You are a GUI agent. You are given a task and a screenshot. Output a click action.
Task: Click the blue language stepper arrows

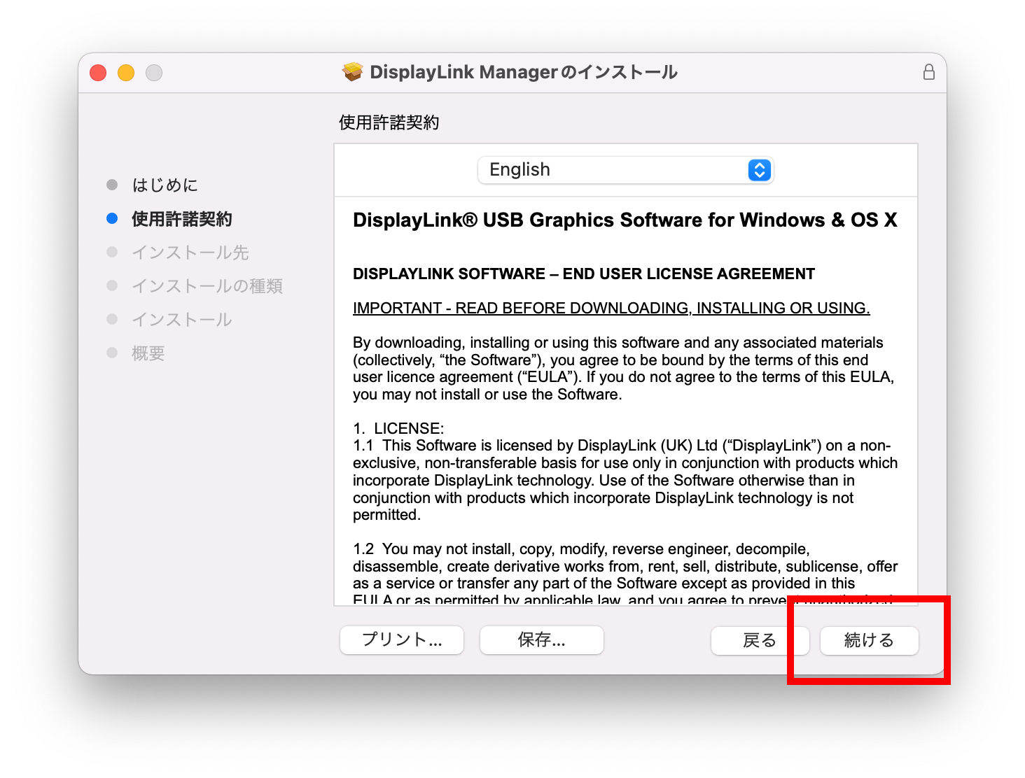click(x=760, y=170)
